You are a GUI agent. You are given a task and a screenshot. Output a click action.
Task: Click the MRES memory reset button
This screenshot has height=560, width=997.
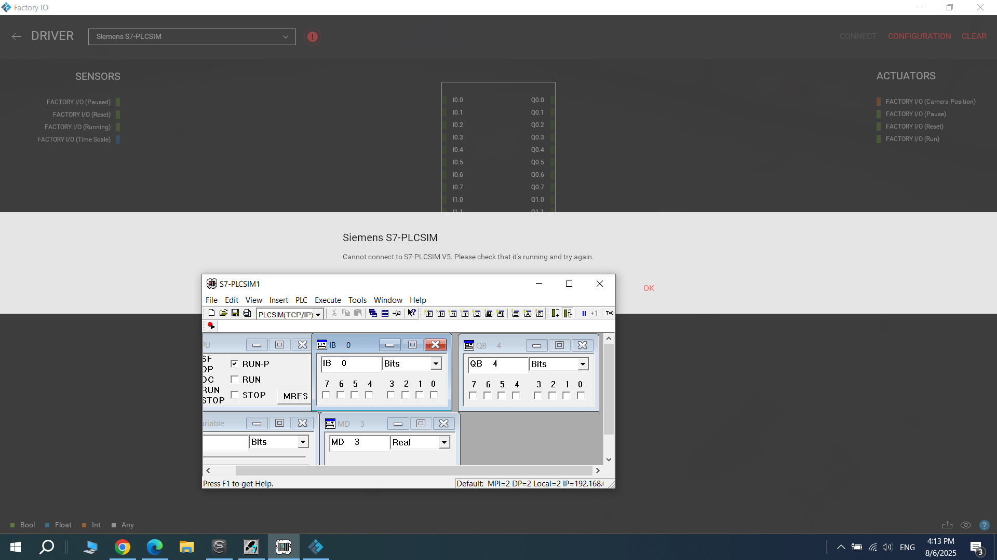pos(295,396)
